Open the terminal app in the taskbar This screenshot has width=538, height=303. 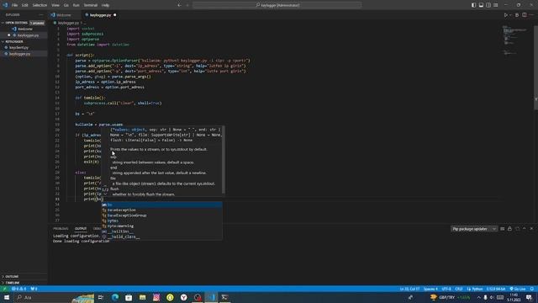[224, 297]
